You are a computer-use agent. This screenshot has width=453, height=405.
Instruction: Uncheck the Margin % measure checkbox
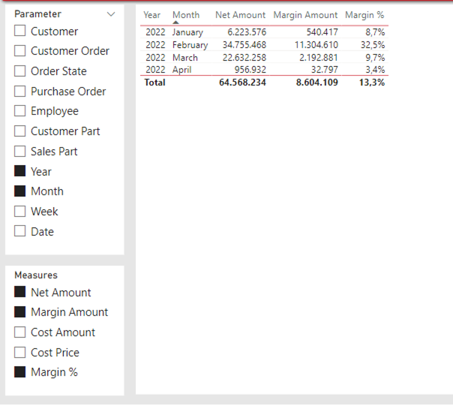tap(20, 372)
